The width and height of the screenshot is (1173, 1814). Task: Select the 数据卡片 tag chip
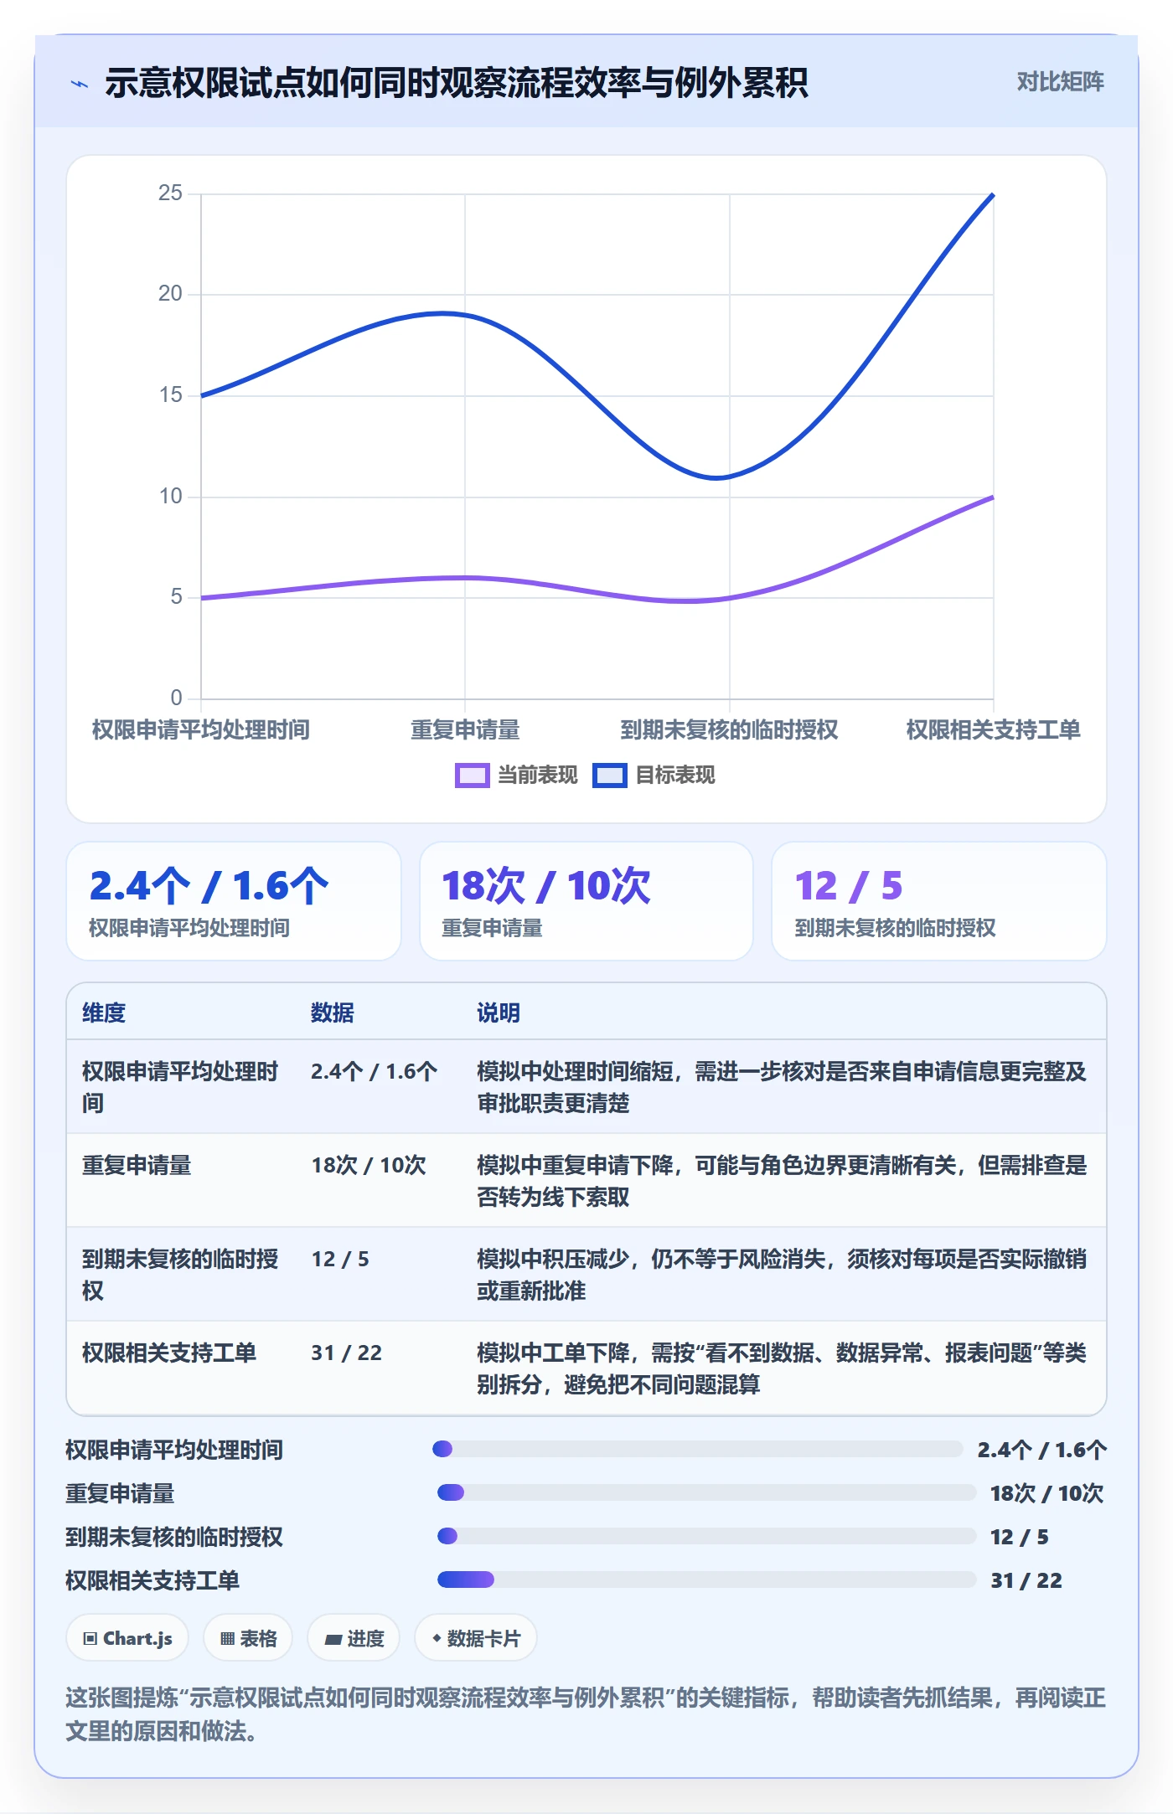[x=475, y=1638]
